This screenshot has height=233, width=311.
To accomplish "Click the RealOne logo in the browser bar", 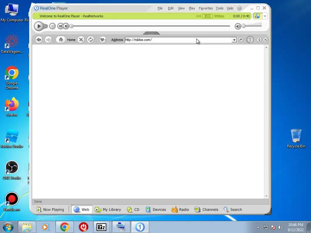I will [250, 40].
